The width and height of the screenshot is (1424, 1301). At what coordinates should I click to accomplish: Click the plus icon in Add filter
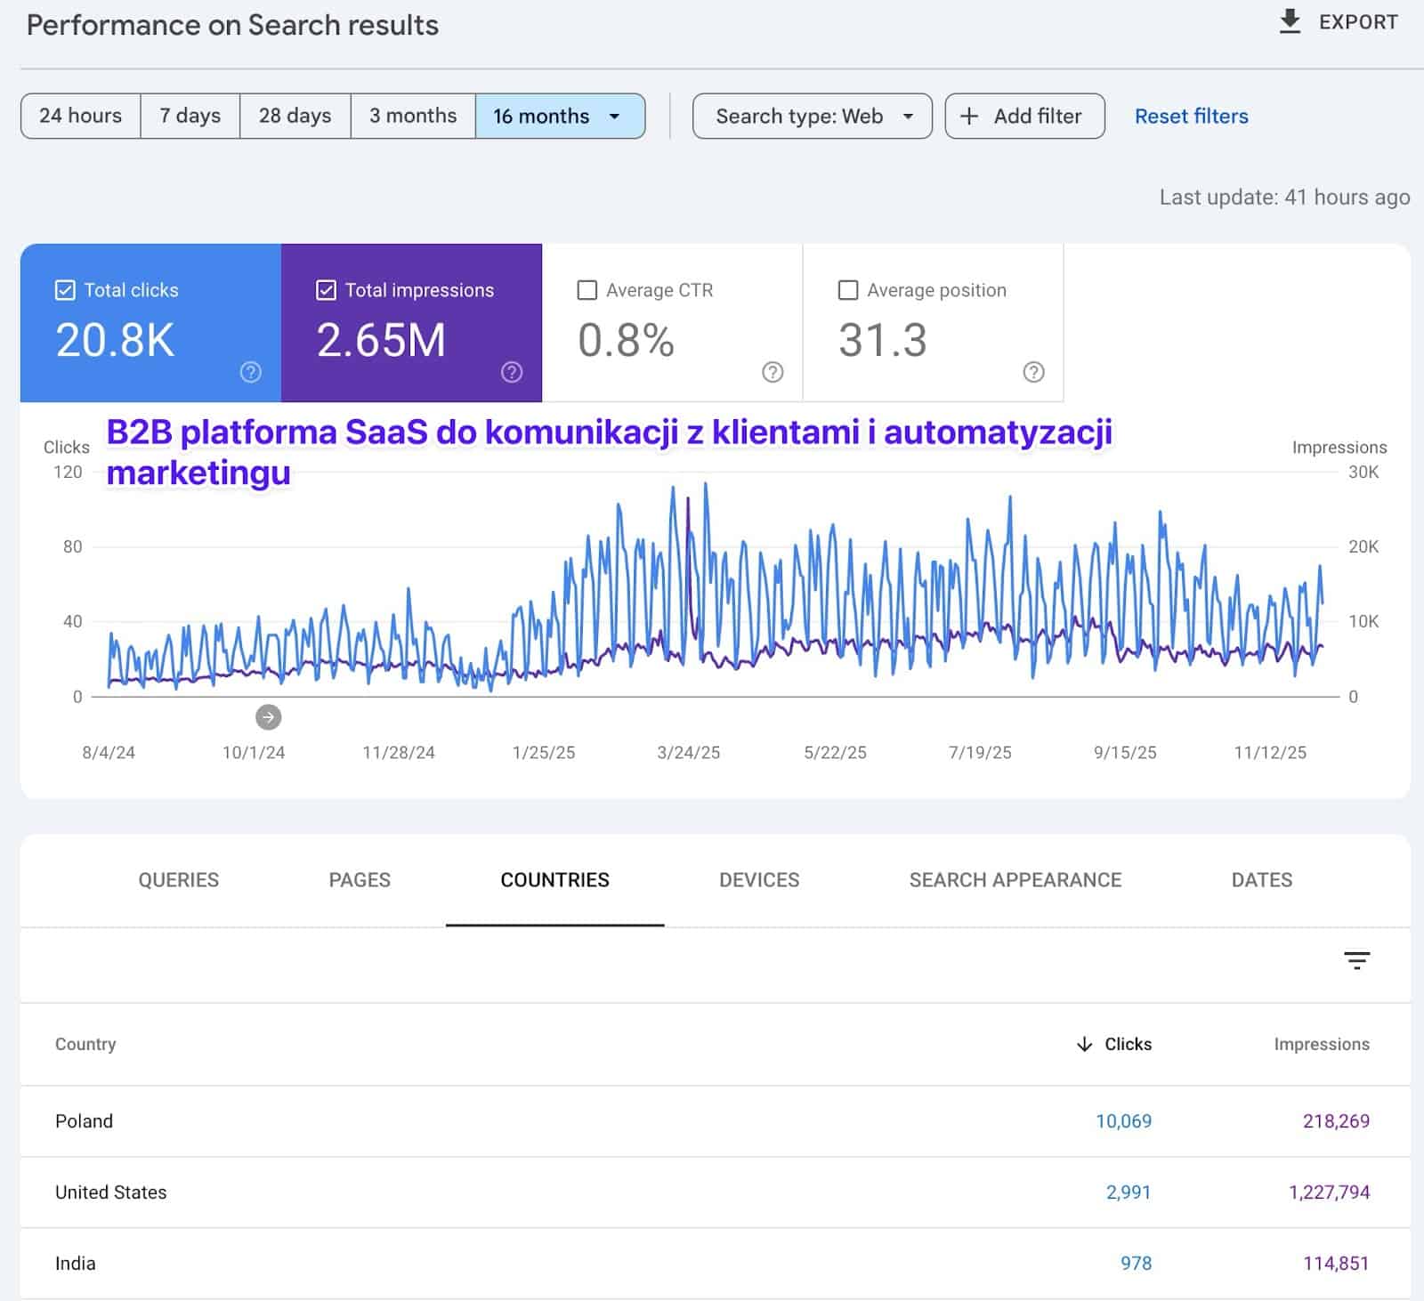(x=969, y=117)
